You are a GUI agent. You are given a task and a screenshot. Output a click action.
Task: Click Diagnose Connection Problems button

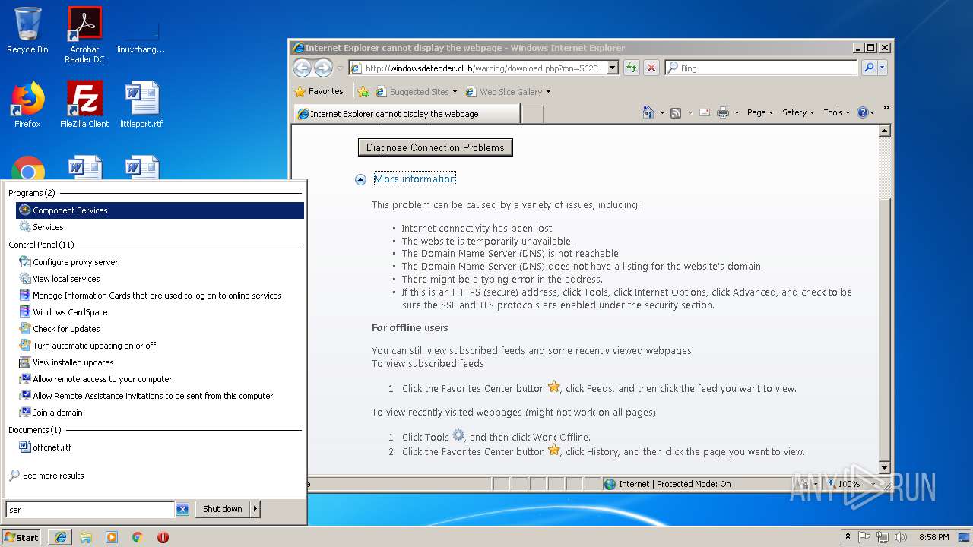tap(436, 147)
